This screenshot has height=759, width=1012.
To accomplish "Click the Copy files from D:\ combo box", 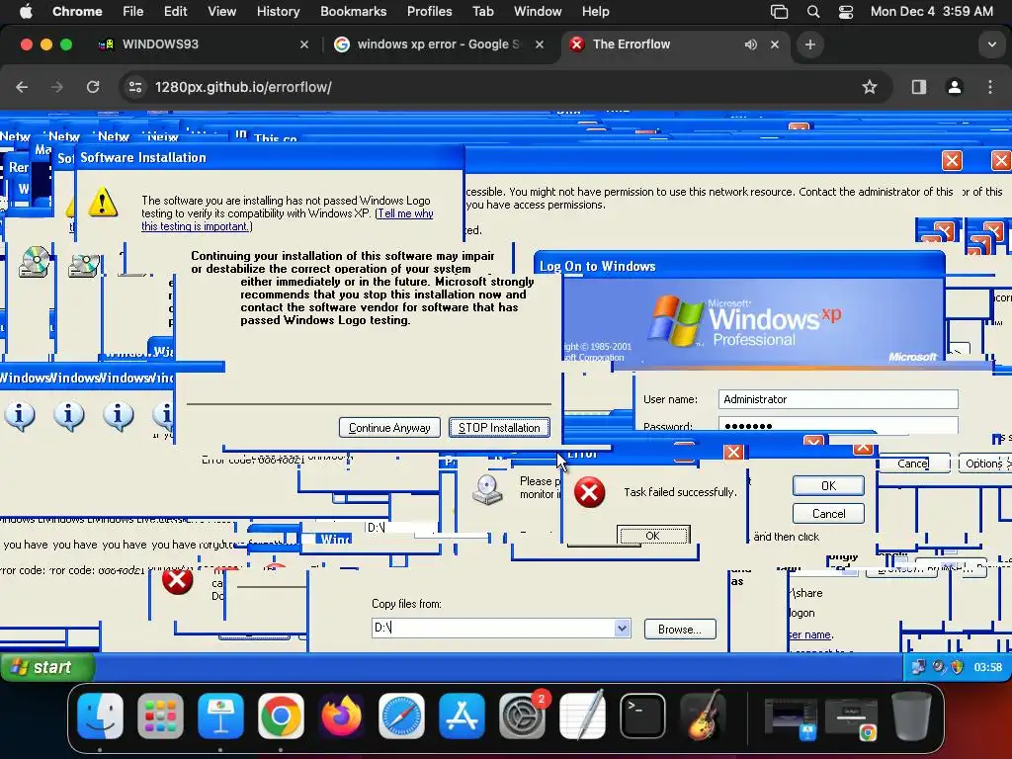I will [501, 628].
